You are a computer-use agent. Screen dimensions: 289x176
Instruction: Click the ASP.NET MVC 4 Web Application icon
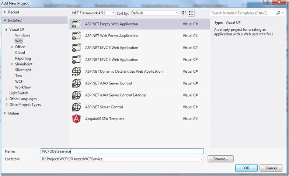click(76, 59)
